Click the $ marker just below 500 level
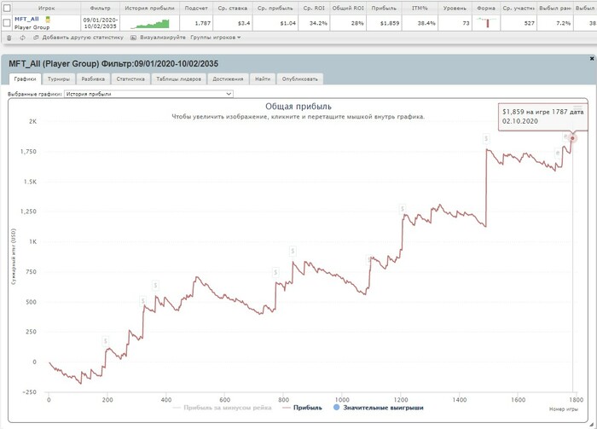 pos(142,301)
